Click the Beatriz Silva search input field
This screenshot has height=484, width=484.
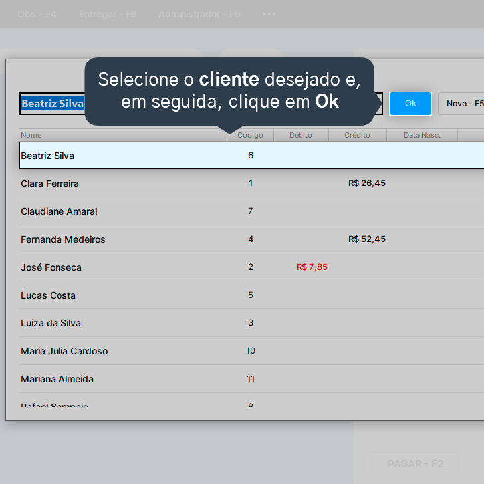(201, 104)
